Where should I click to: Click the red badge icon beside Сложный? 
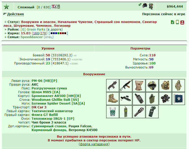point(54,7)
